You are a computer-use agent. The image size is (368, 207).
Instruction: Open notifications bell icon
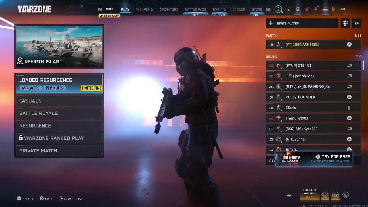(316, 9)
